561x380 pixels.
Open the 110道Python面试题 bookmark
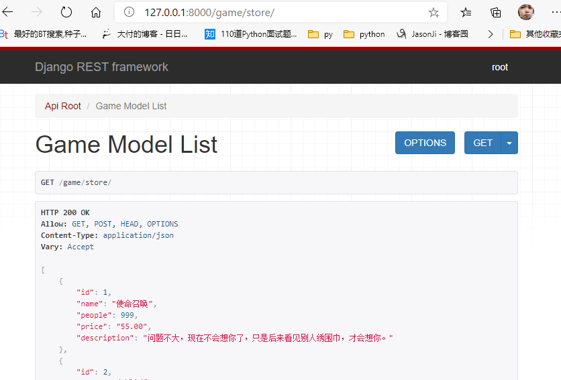point(251,34)
